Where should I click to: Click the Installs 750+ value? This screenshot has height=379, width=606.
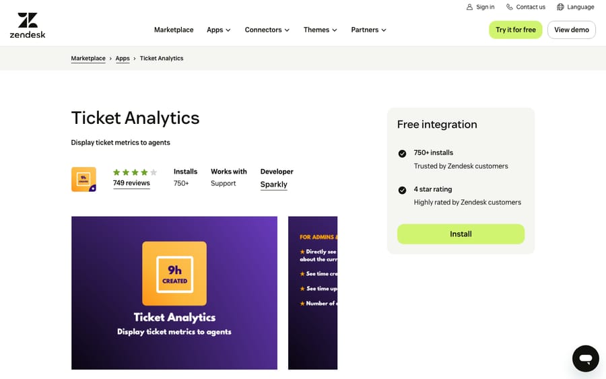[x=181, y=184]
